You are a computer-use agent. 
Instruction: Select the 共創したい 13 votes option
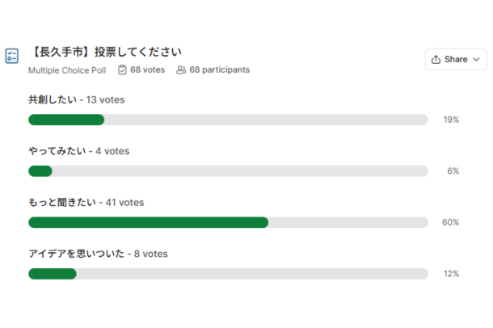click(x=77, y=99)
